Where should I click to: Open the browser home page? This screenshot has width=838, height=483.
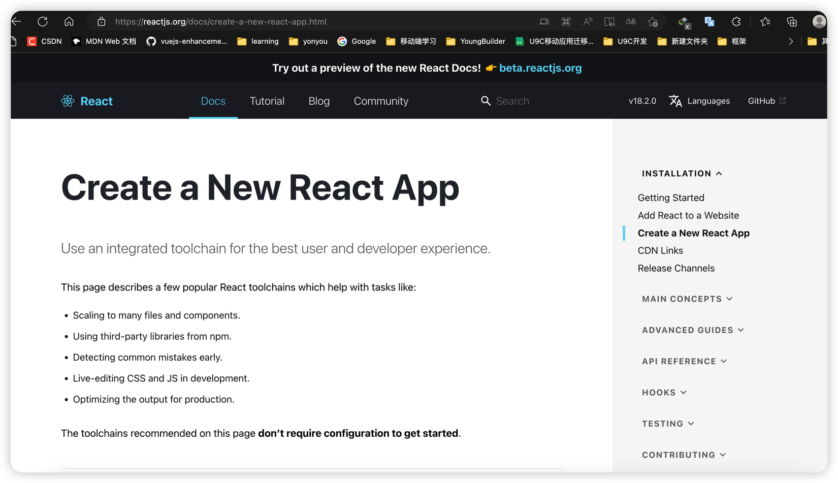[x=69, y=21]
